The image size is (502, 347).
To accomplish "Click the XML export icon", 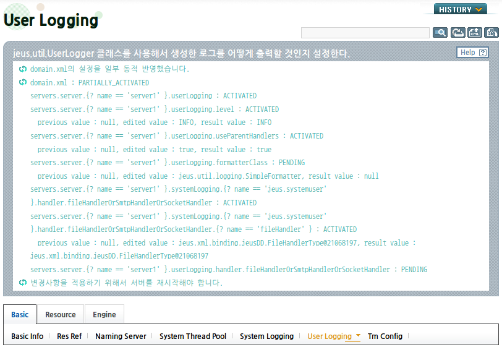I will click(474, 32).
